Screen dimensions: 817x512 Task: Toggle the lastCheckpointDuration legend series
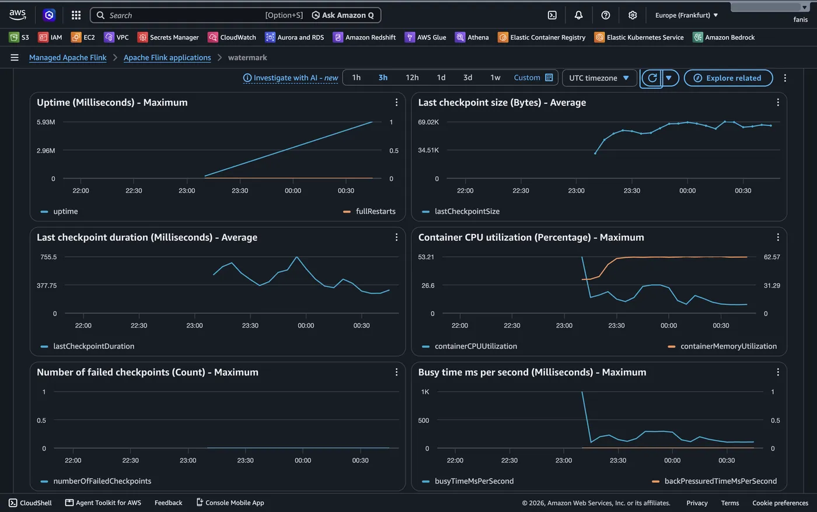[88, 346]
